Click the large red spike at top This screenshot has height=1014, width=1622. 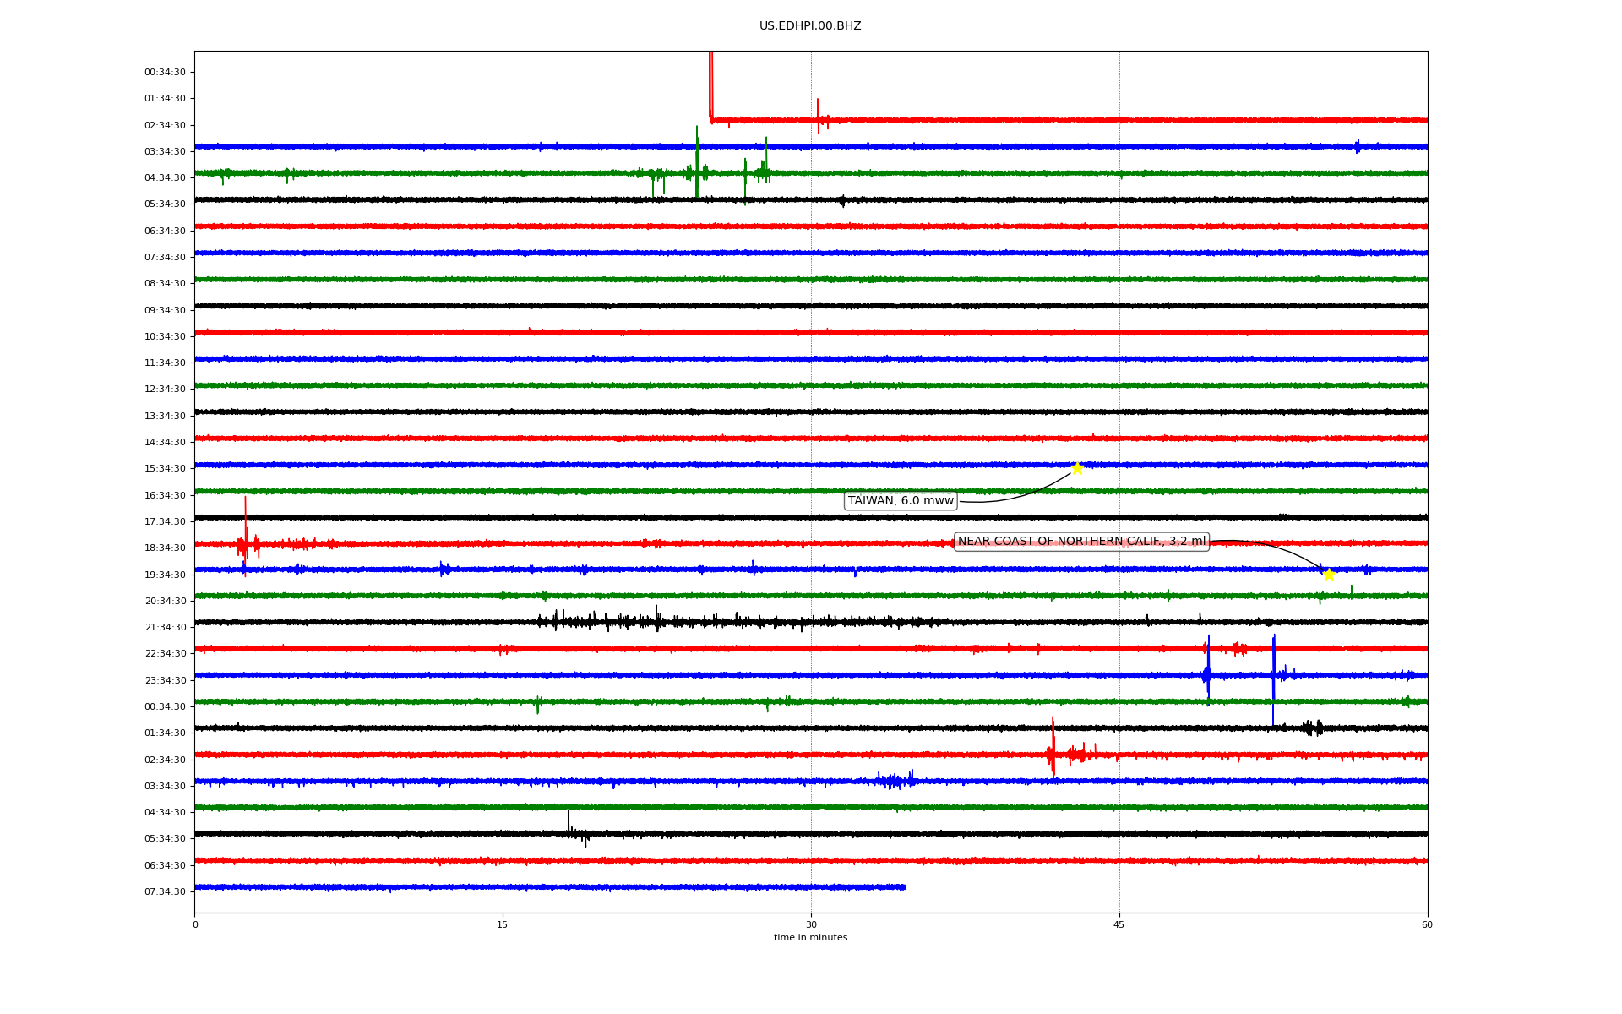(x=710, y=84)
